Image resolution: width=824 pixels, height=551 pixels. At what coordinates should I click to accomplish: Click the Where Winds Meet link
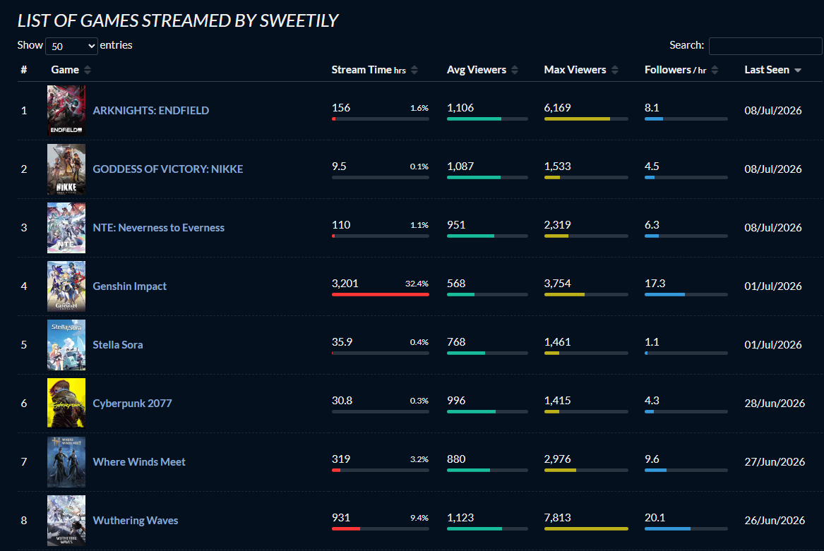click(x=138, y=461)
